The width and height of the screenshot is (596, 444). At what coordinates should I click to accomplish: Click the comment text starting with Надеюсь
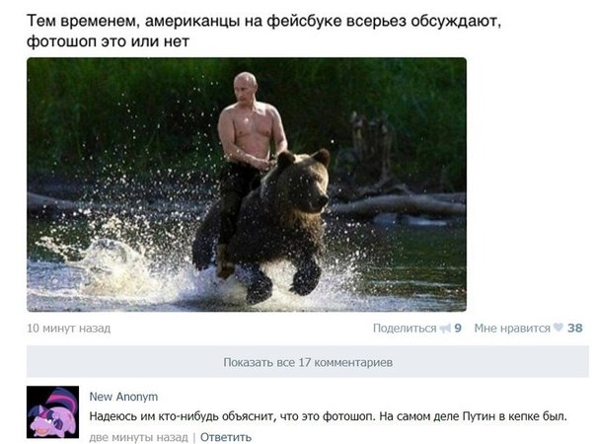pyautogui.click(x=328, y=416)
